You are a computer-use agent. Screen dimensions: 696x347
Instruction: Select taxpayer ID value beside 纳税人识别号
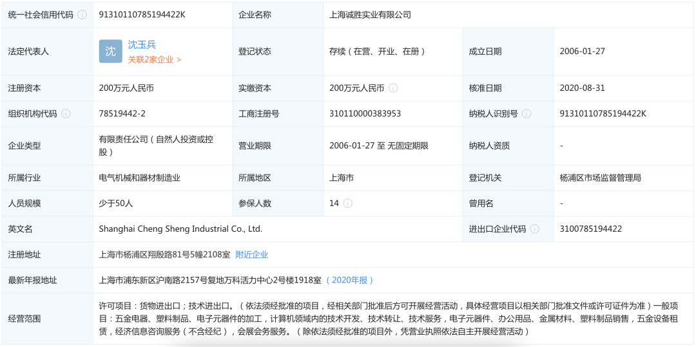603,114
